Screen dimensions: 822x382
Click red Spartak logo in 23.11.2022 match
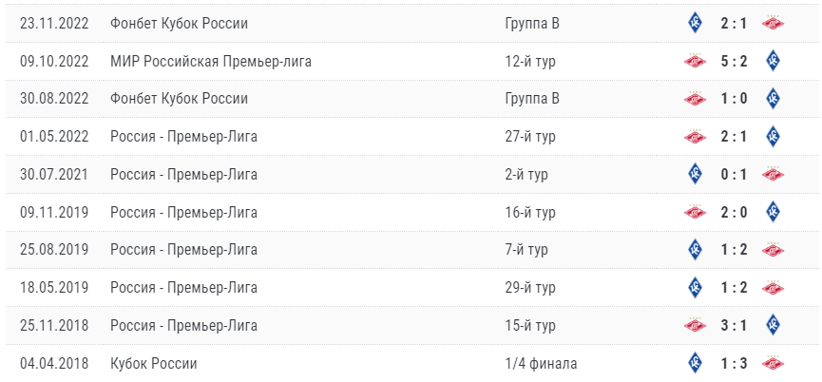click(x=773, y=23)
